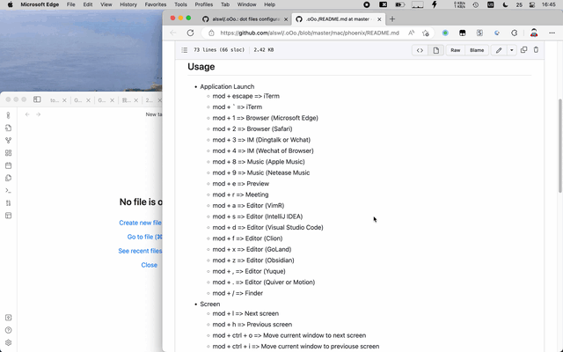Screen dimensions: 563x352
Task: Open Edge Settings and more menu
Action: pyautogui.click(x=552, y=33)
